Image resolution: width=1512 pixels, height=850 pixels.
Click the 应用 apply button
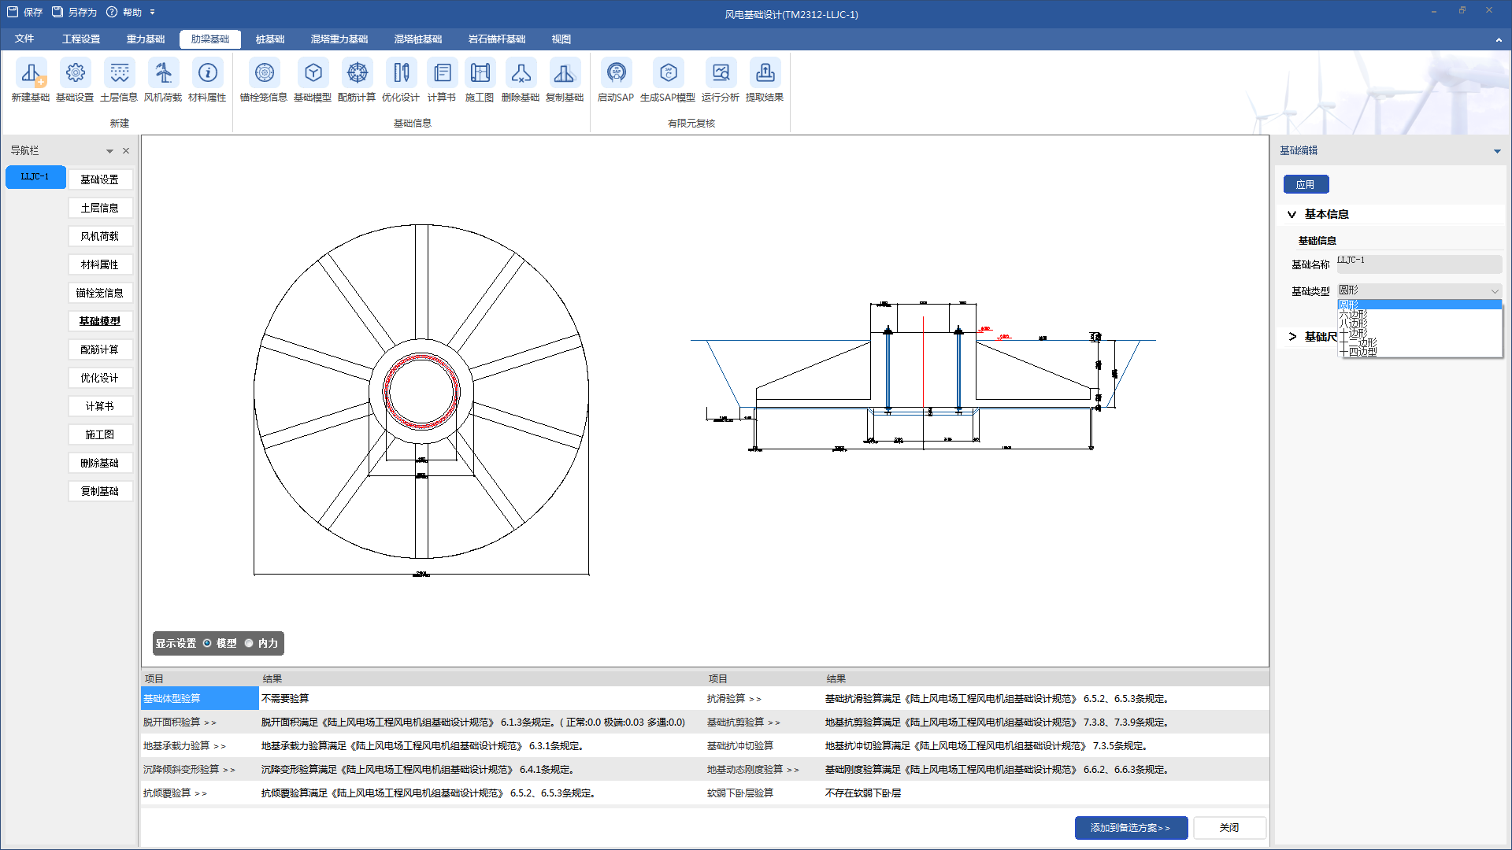[1306, 184]
